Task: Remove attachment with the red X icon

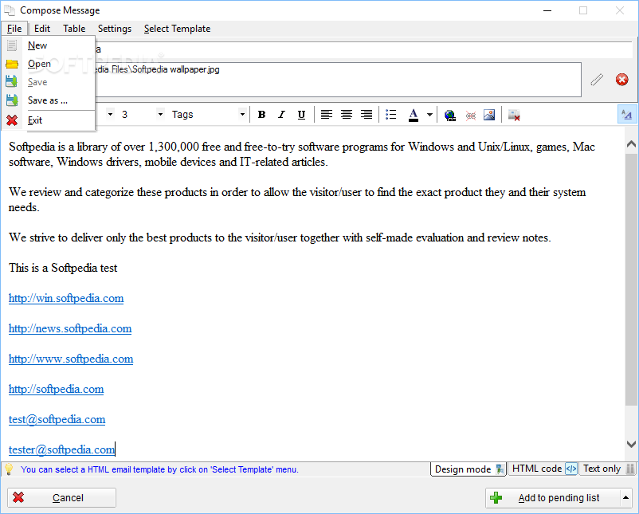Action: (x=622, y=80)
